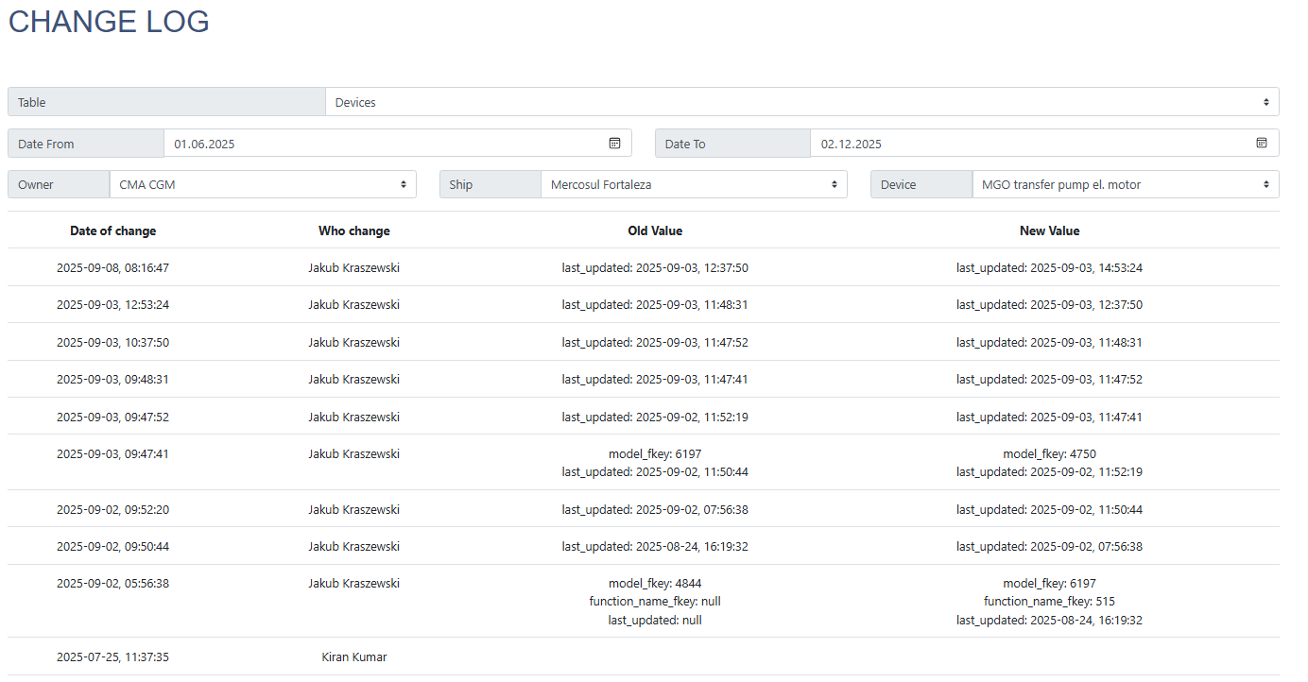Click the Kiran Kumar user name
The image size is (1308, 682).
coord(353,657)
